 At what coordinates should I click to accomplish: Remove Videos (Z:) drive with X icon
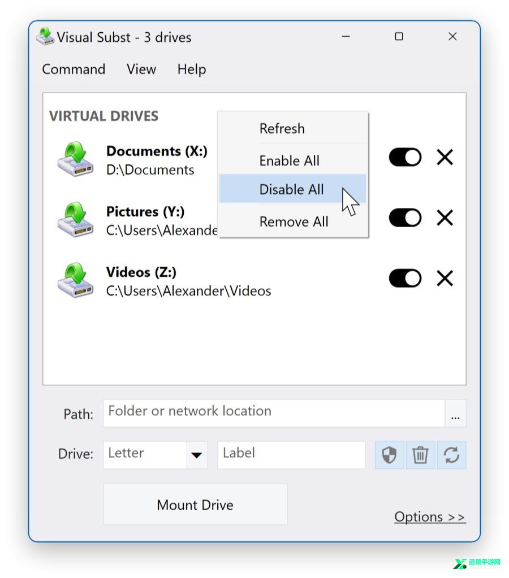(445, 279)
